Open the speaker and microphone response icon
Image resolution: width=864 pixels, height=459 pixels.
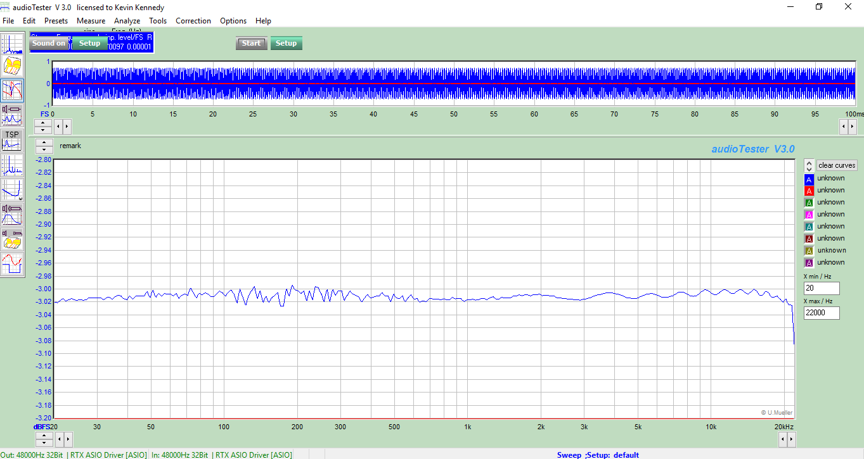(13, 215)
